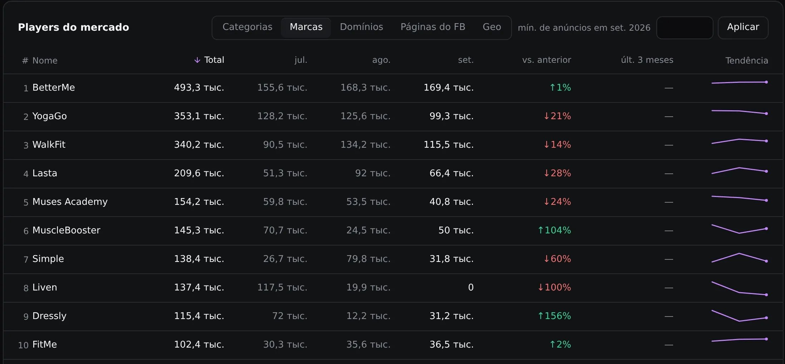Viewport: 785px width, 364px height.
Task: Sort by vs. anterior column
Action: pyautogui.click(x=547, y=60)
